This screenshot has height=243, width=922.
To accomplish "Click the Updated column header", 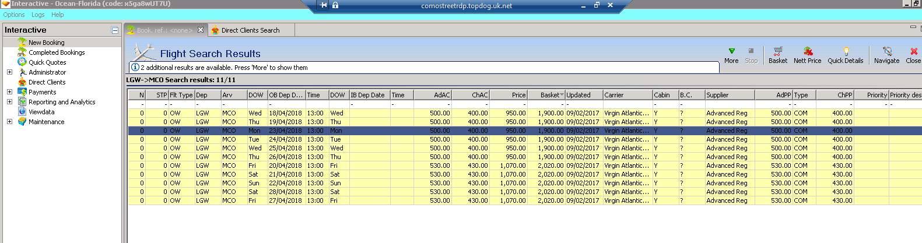I will (x=584, y=95).
